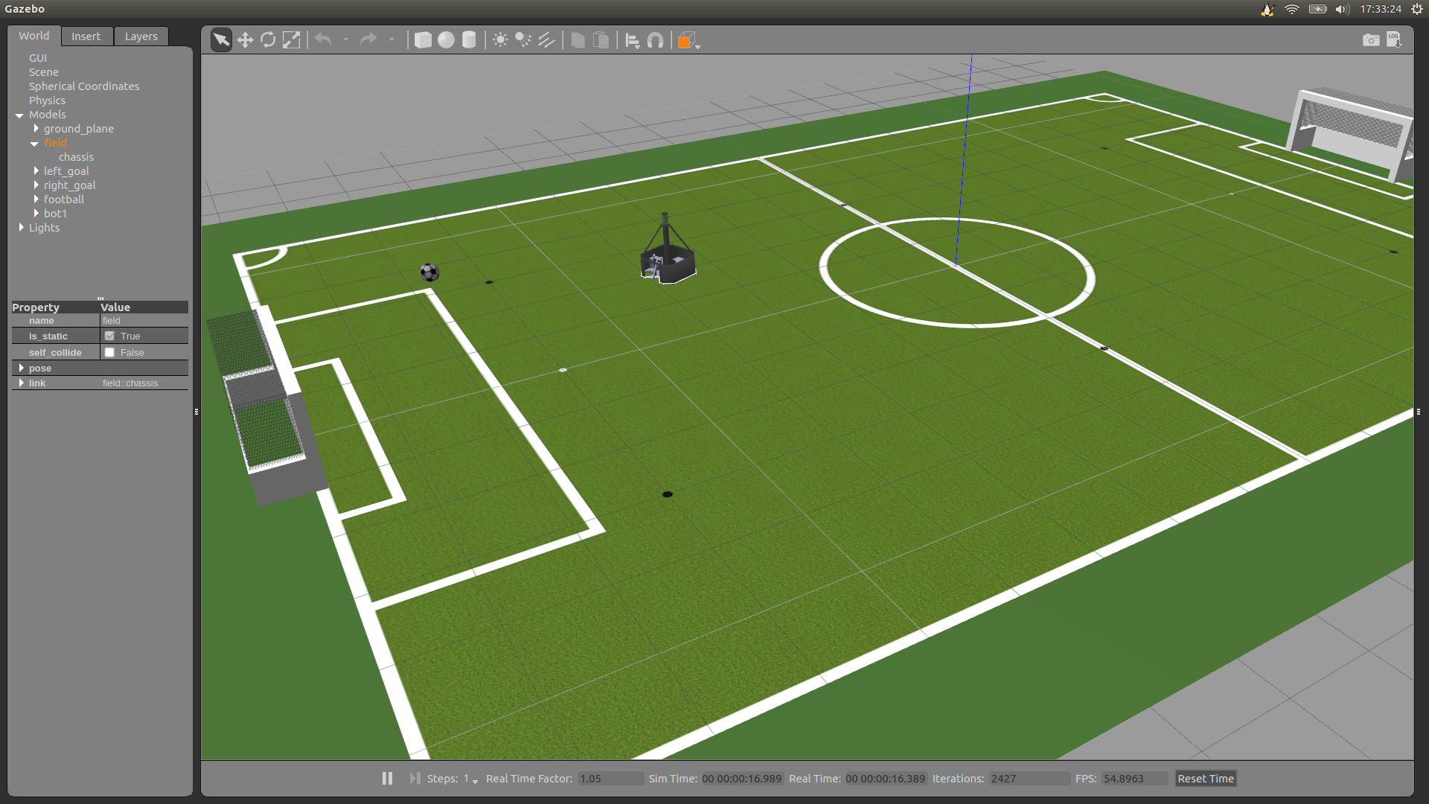This screenshot has height=804, width=1429.
Task: Expand the bot1 model tree
Action: 36,214
